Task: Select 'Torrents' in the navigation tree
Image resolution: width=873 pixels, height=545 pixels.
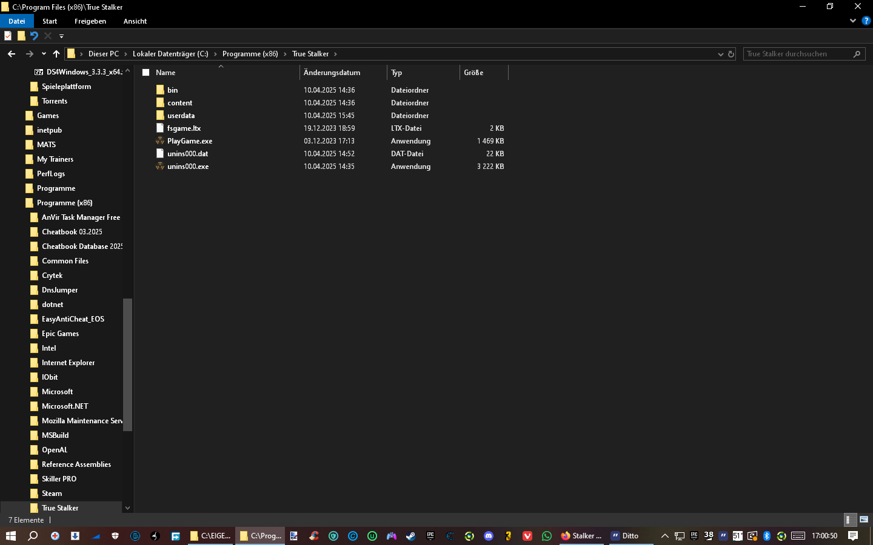Action: [x=55, y=101]
